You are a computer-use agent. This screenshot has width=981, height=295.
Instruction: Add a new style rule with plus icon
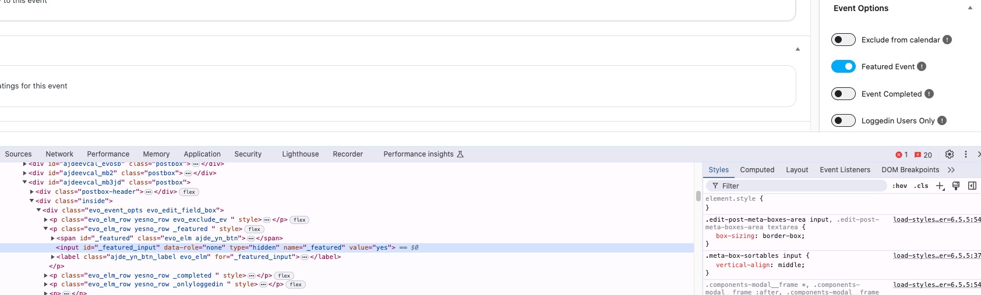point(940,186)
